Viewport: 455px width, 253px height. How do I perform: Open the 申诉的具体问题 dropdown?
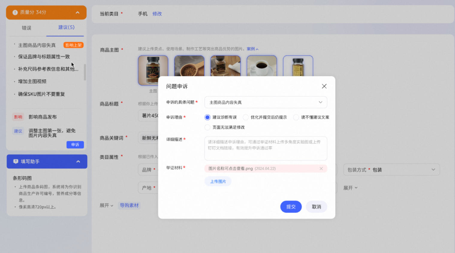[x=266, y=102]
